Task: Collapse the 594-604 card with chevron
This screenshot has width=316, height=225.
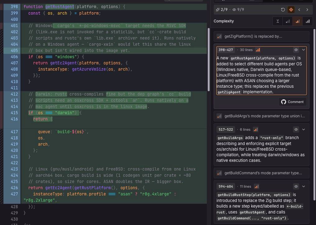Action: (x=304, y=186)
